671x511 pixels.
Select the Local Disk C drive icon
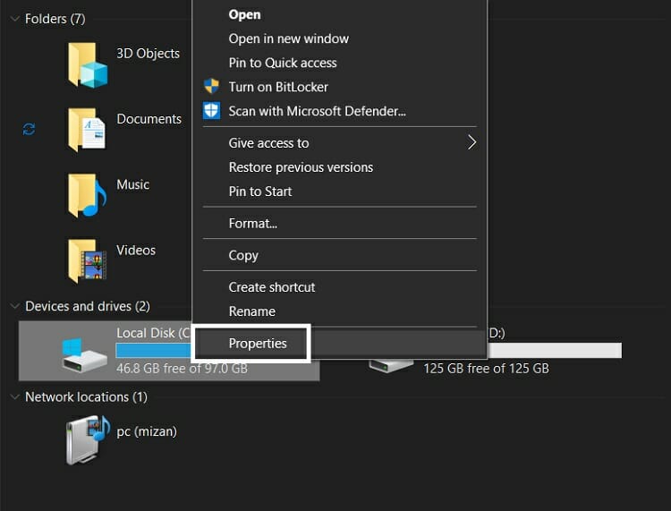86,353
